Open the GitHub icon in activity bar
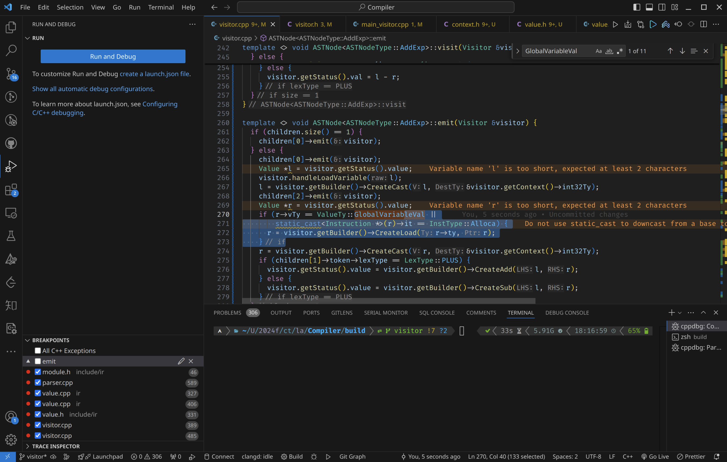This screenshot has width=727, height=462. [11, 143]
